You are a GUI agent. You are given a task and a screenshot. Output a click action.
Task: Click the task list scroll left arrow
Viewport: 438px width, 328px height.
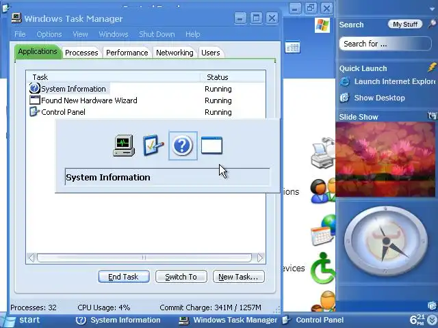point(31,258)
